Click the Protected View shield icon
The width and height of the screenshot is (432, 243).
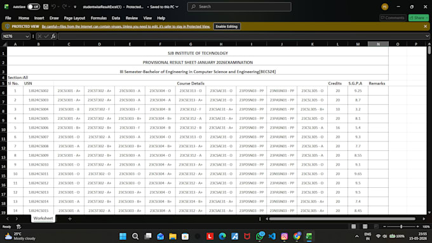[7, 27]
